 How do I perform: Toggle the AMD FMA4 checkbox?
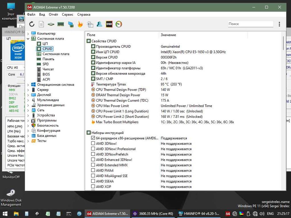tap(93, 170)
